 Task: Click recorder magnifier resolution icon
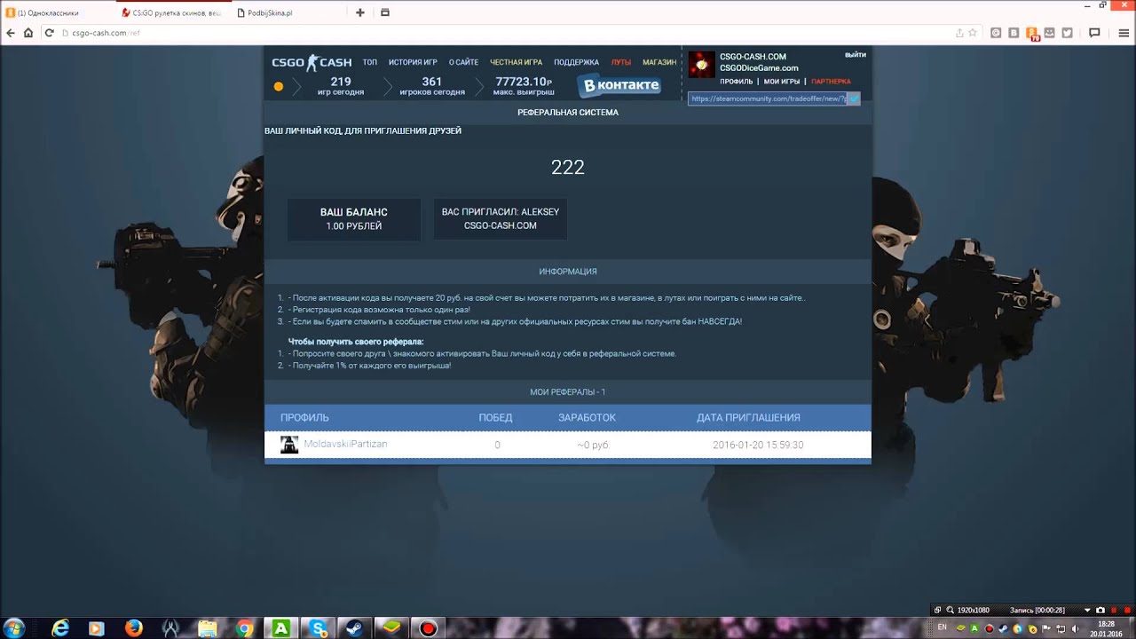point(951,610)
